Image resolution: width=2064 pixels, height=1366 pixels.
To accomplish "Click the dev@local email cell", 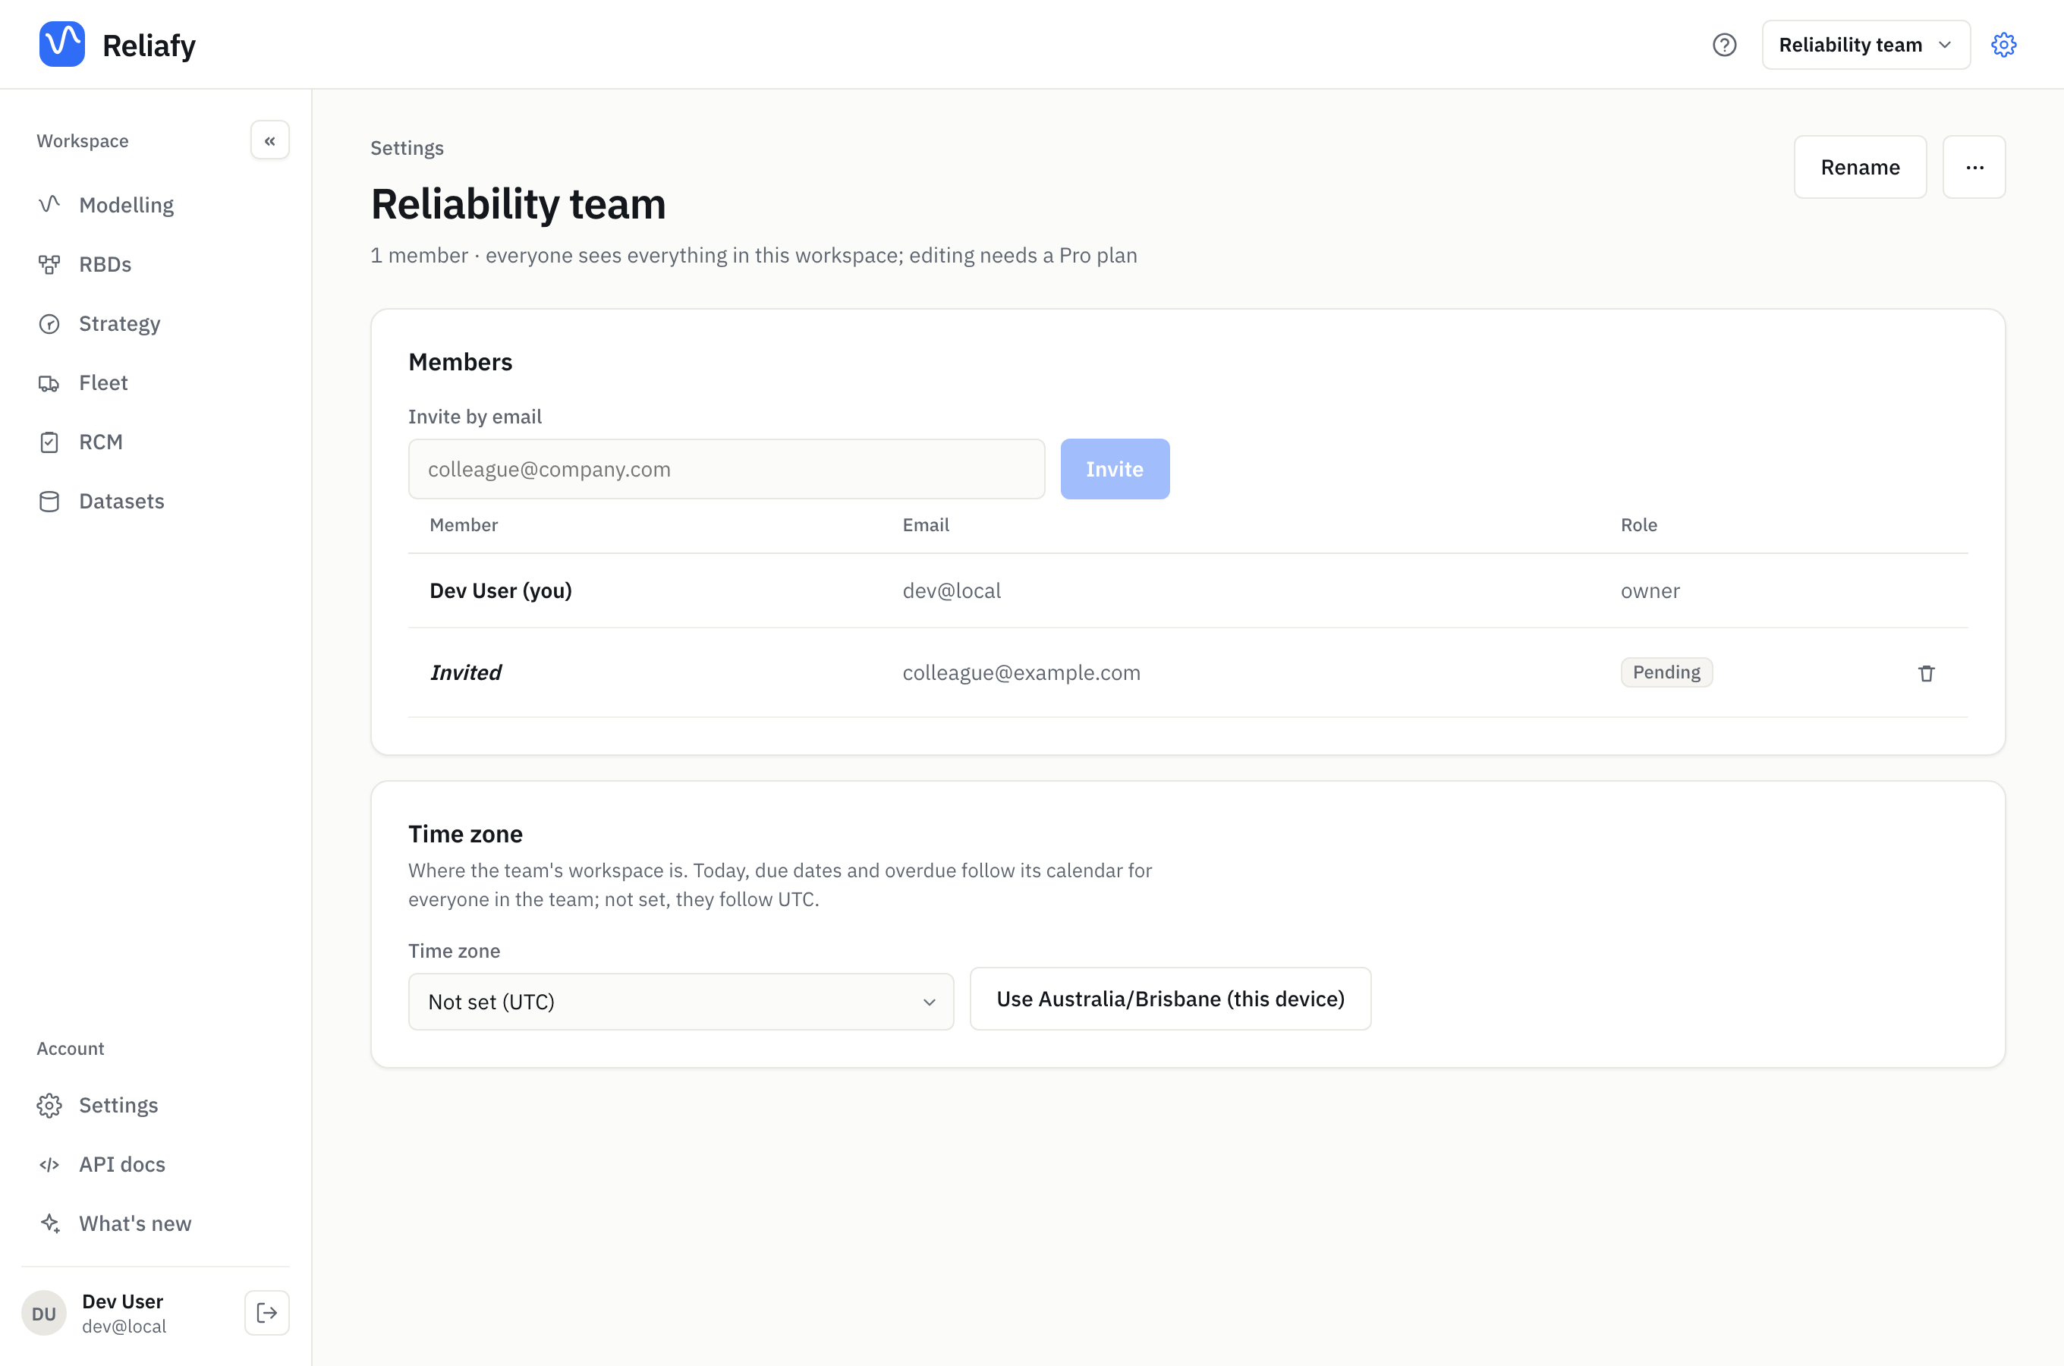I will click(951, 590).
